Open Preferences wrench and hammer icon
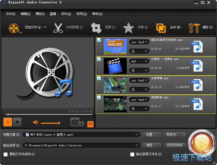Screen dimensions: 217x165 [x=194, y=28]
